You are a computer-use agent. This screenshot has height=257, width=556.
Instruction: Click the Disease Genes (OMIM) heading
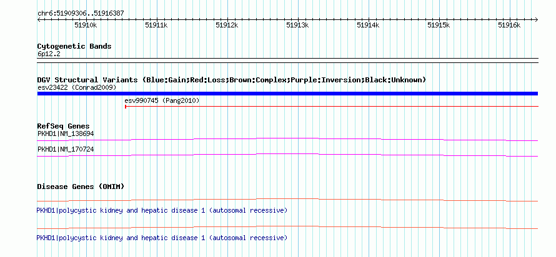[81, 187]
